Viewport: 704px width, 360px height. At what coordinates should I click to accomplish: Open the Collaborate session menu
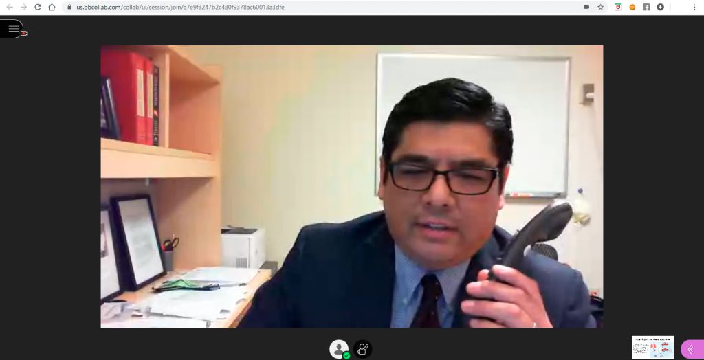pyautogui.click(x=12, y=29)
